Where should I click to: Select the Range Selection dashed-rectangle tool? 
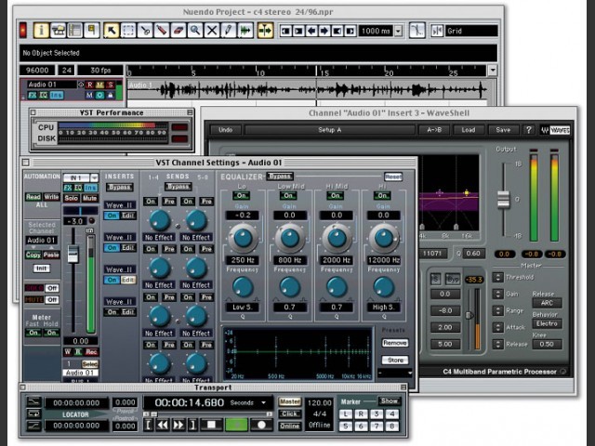pyautogui.click(x=128, y=31)
